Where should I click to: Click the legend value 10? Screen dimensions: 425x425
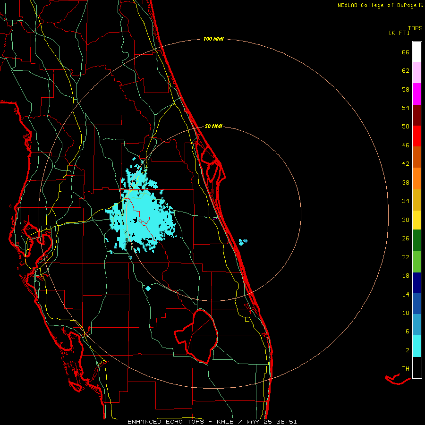[x=406, y=313]
